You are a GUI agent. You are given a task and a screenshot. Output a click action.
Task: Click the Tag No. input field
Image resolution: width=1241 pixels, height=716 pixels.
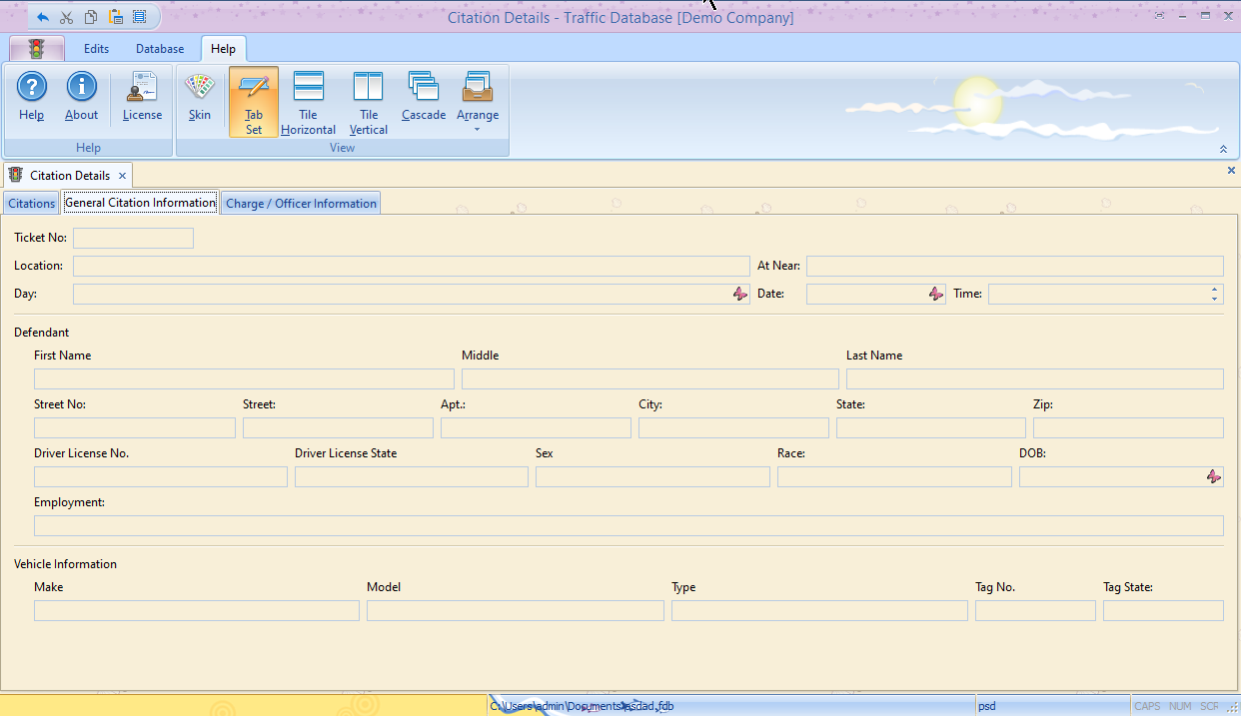tap(1035, 610)
